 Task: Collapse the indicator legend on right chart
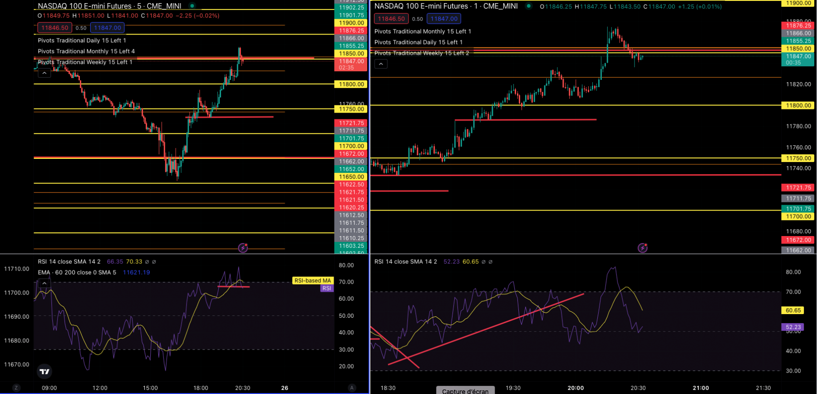click(381, 64)
